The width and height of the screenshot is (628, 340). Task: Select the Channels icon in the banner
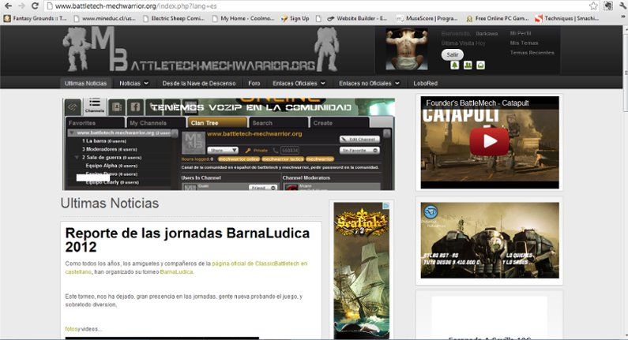[x=95, y=106]
